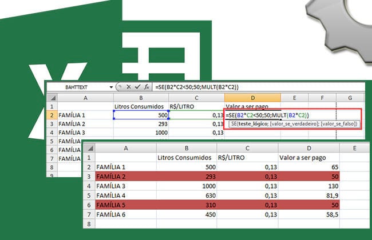The image size is (372, 240).
Task: Select column E header in lower sheet
Action: tap(354, 148)
